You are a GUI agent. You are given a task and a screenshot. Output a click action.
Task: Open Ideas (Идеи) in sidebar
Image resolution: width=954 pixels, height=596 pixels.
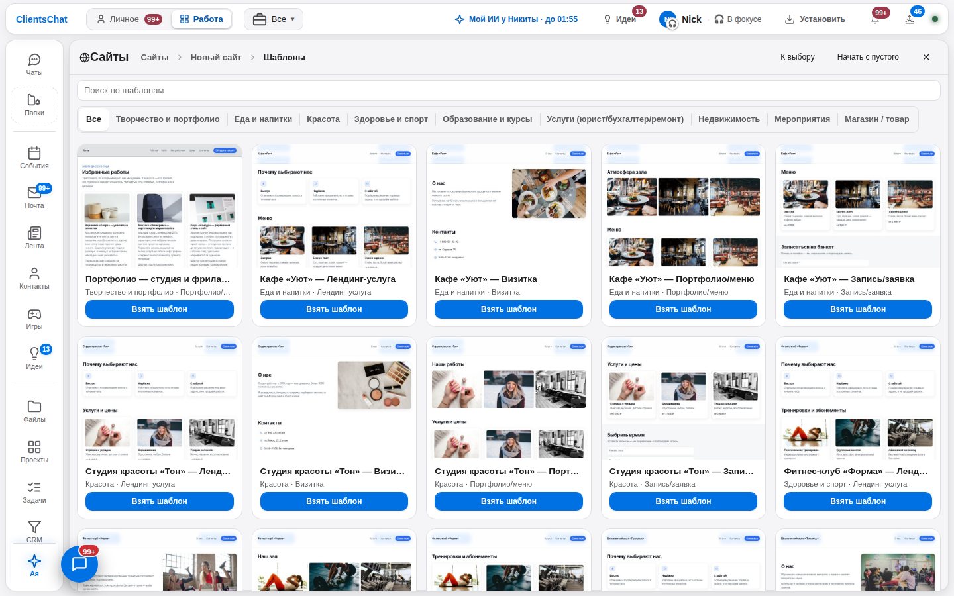(34, 358)
